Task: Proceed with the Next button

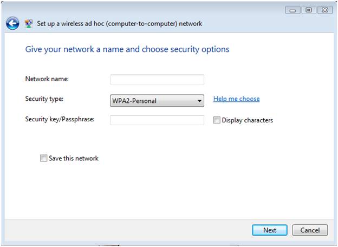Action: pos(270,230)
